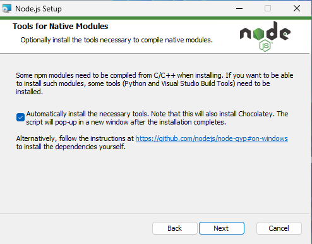The height and width of the screenshot is (244, 312).
Task: Open the node-gyp on-windows GitHub link
Action: pos(212,138)
